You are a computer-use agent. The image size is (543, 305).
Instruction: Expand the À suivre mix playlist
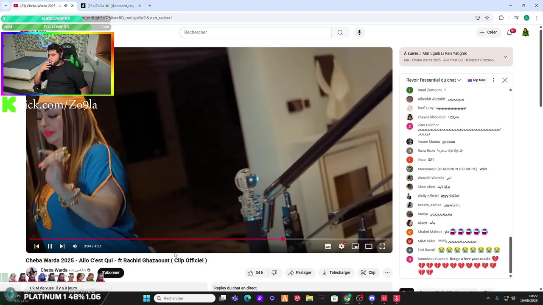pos(505,57)
